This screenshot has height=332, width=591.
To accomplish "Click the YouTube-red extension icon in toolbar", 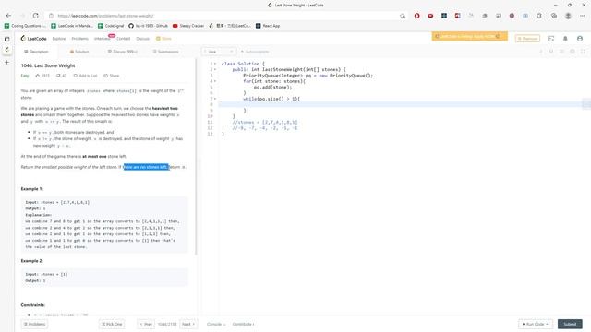I will tap(430, 16).
